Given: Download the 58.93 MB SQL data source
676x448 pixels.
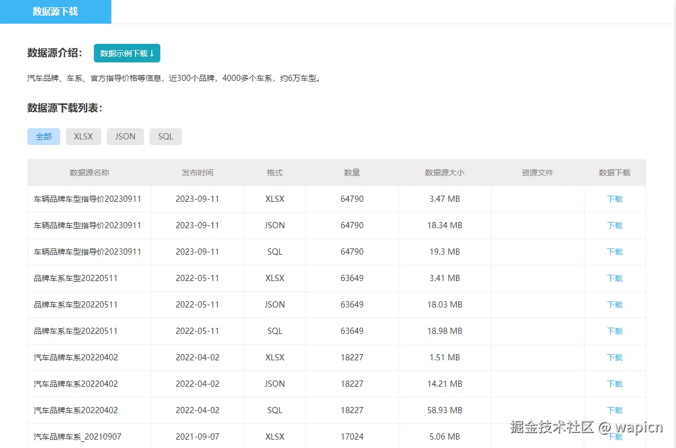Looking at the screenshot, I should point(614,410).
